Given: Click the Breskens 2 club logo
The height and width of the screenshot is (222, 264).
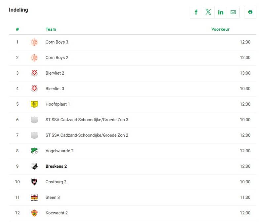Looking at the screenshot, I should (x=34, y=166).
